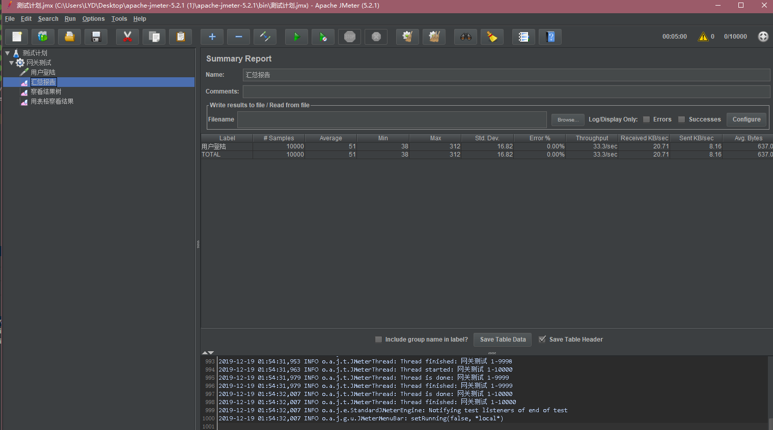This screenshot has width=773, height=430.
Task: Select 测试计划 root in the tree
Action: point(35,53)
